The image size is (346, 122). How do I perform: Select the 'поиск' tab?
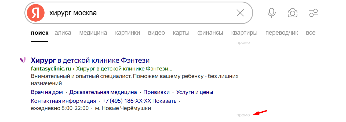tap(40, 33)
